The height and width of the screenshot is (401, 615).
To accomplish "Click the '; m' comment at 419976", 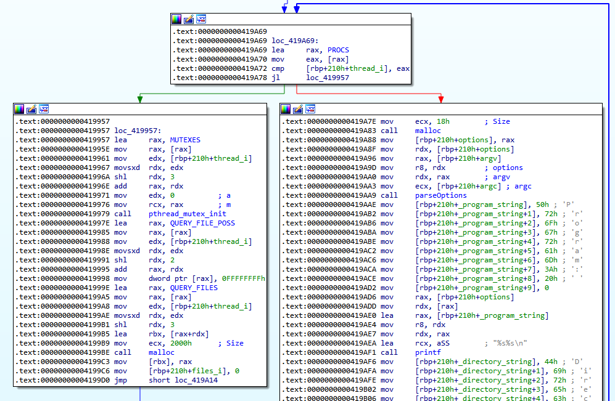I will 225,205.
